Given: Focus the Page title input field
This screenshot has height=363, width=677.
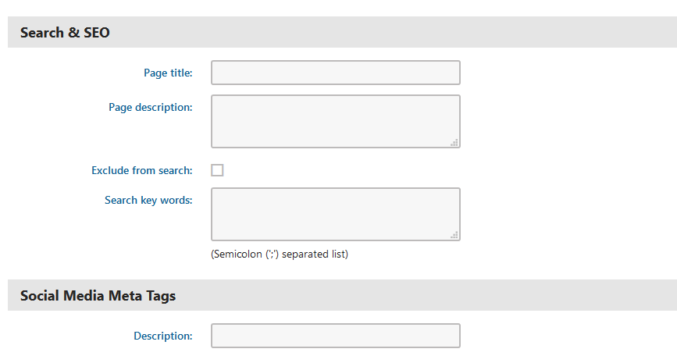Looking at the screenshot, I should [335, 73].
